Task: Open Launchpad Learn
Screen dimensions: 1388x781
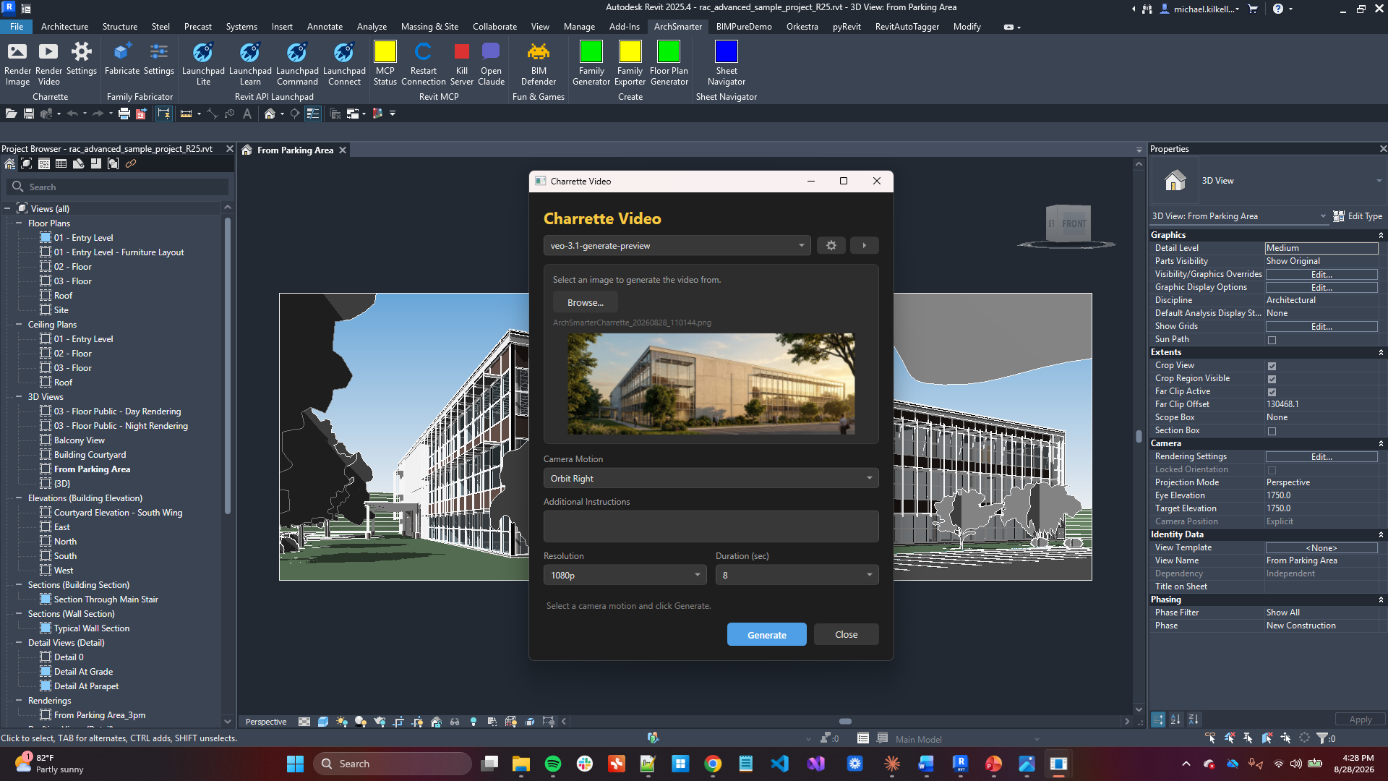Action: 250,64
